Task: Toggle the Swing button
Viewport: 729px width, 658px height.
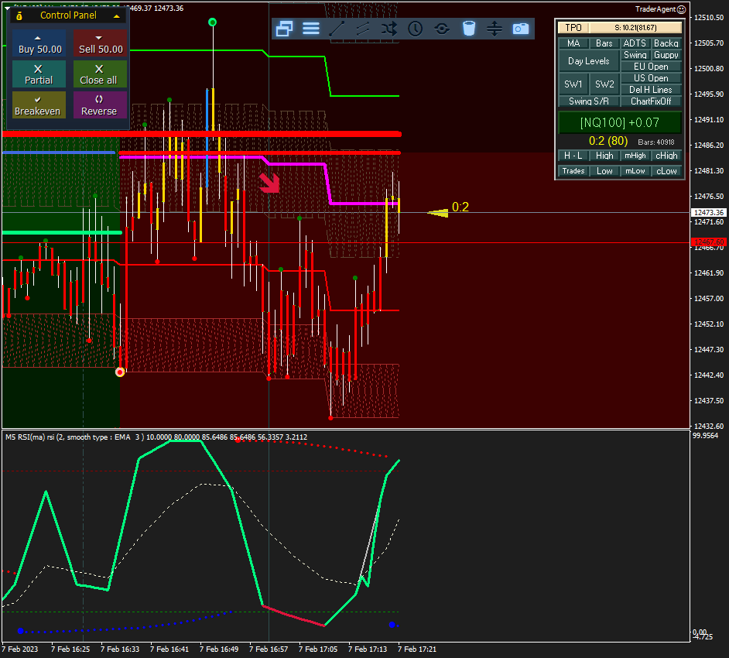Action: [x=635, y=55]
